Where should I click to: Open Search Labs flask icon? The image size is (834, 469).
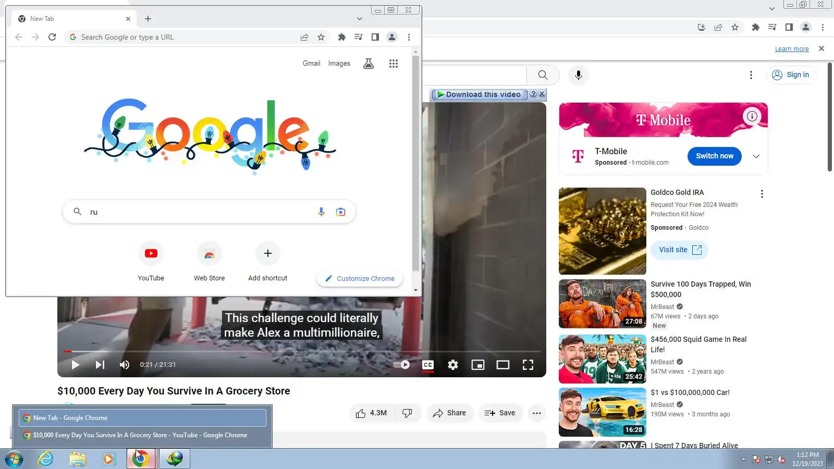click(369, 64)
